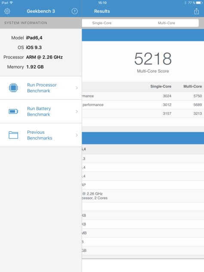The width and height of the screenshot is (204, 272).
Task: Select single-core value 3157
Action: pos(167,113)
